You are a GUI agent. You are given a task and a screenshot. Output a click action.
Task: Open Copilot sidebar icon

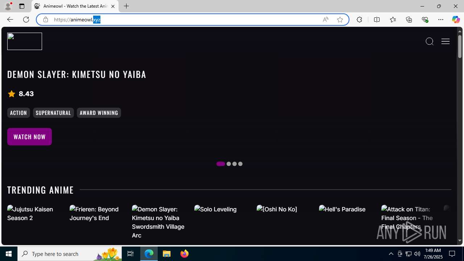(x=456, y=20)
